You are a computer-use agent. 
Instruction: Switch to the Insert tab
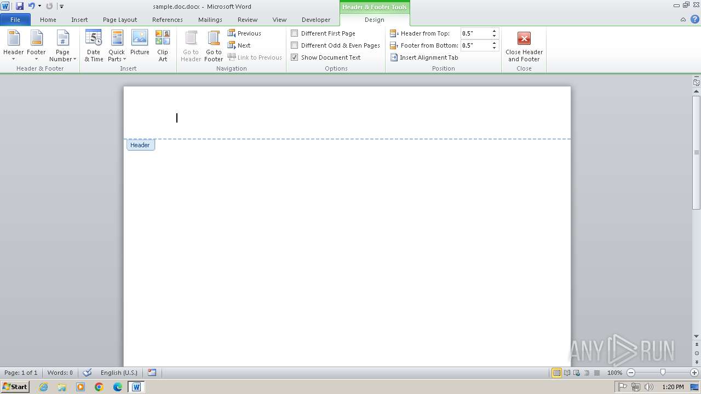coord(79,20)
